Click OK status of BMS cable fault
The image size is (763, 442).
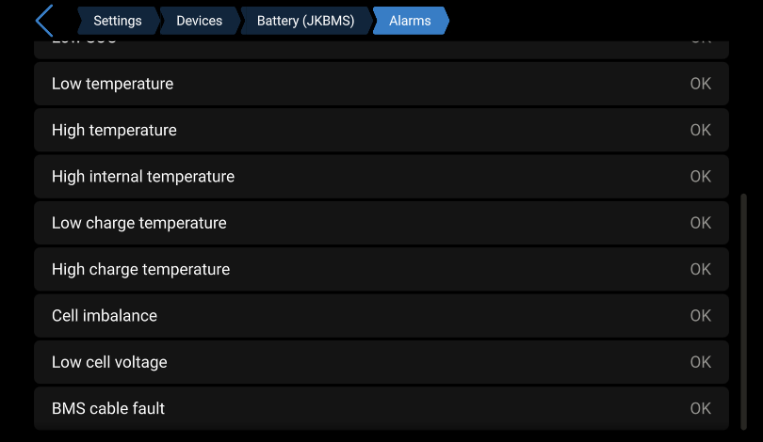click(701, 408)
